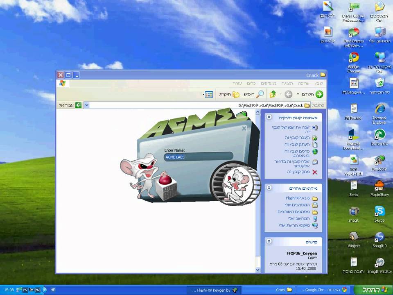Click the Enter Name field in keygen
The image size is (393, 295).
pos(198,157)
